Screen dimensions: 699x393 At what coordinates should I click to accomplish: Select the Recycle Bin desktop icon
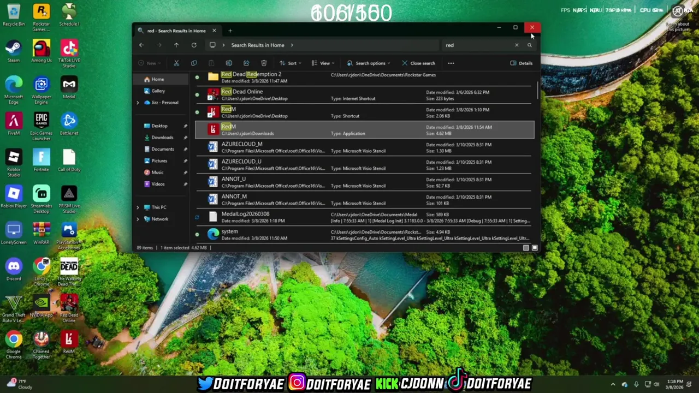coord(14,15)
